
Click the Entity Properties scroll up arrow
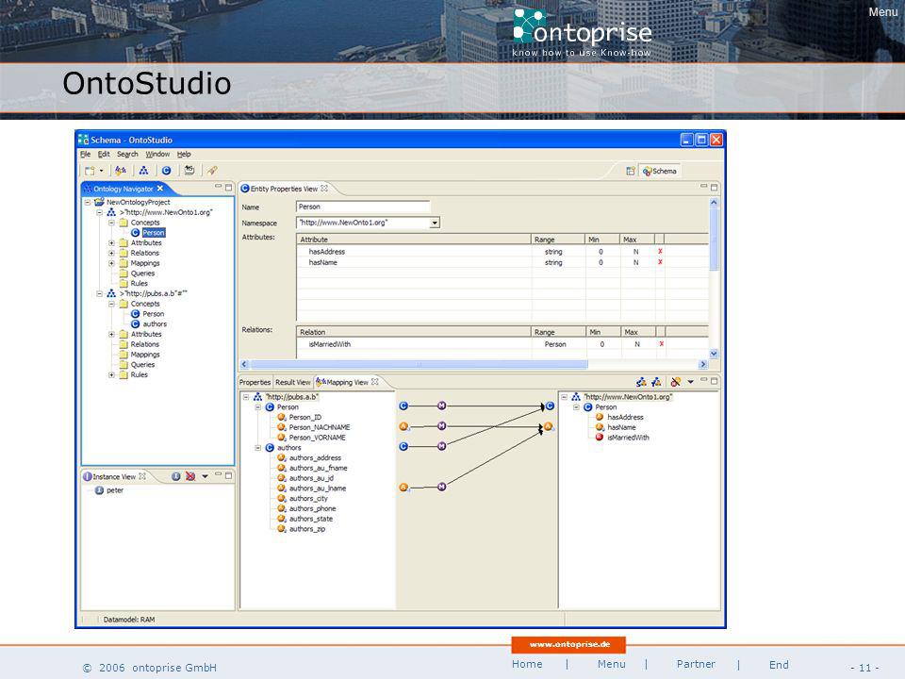click(714, 203)
